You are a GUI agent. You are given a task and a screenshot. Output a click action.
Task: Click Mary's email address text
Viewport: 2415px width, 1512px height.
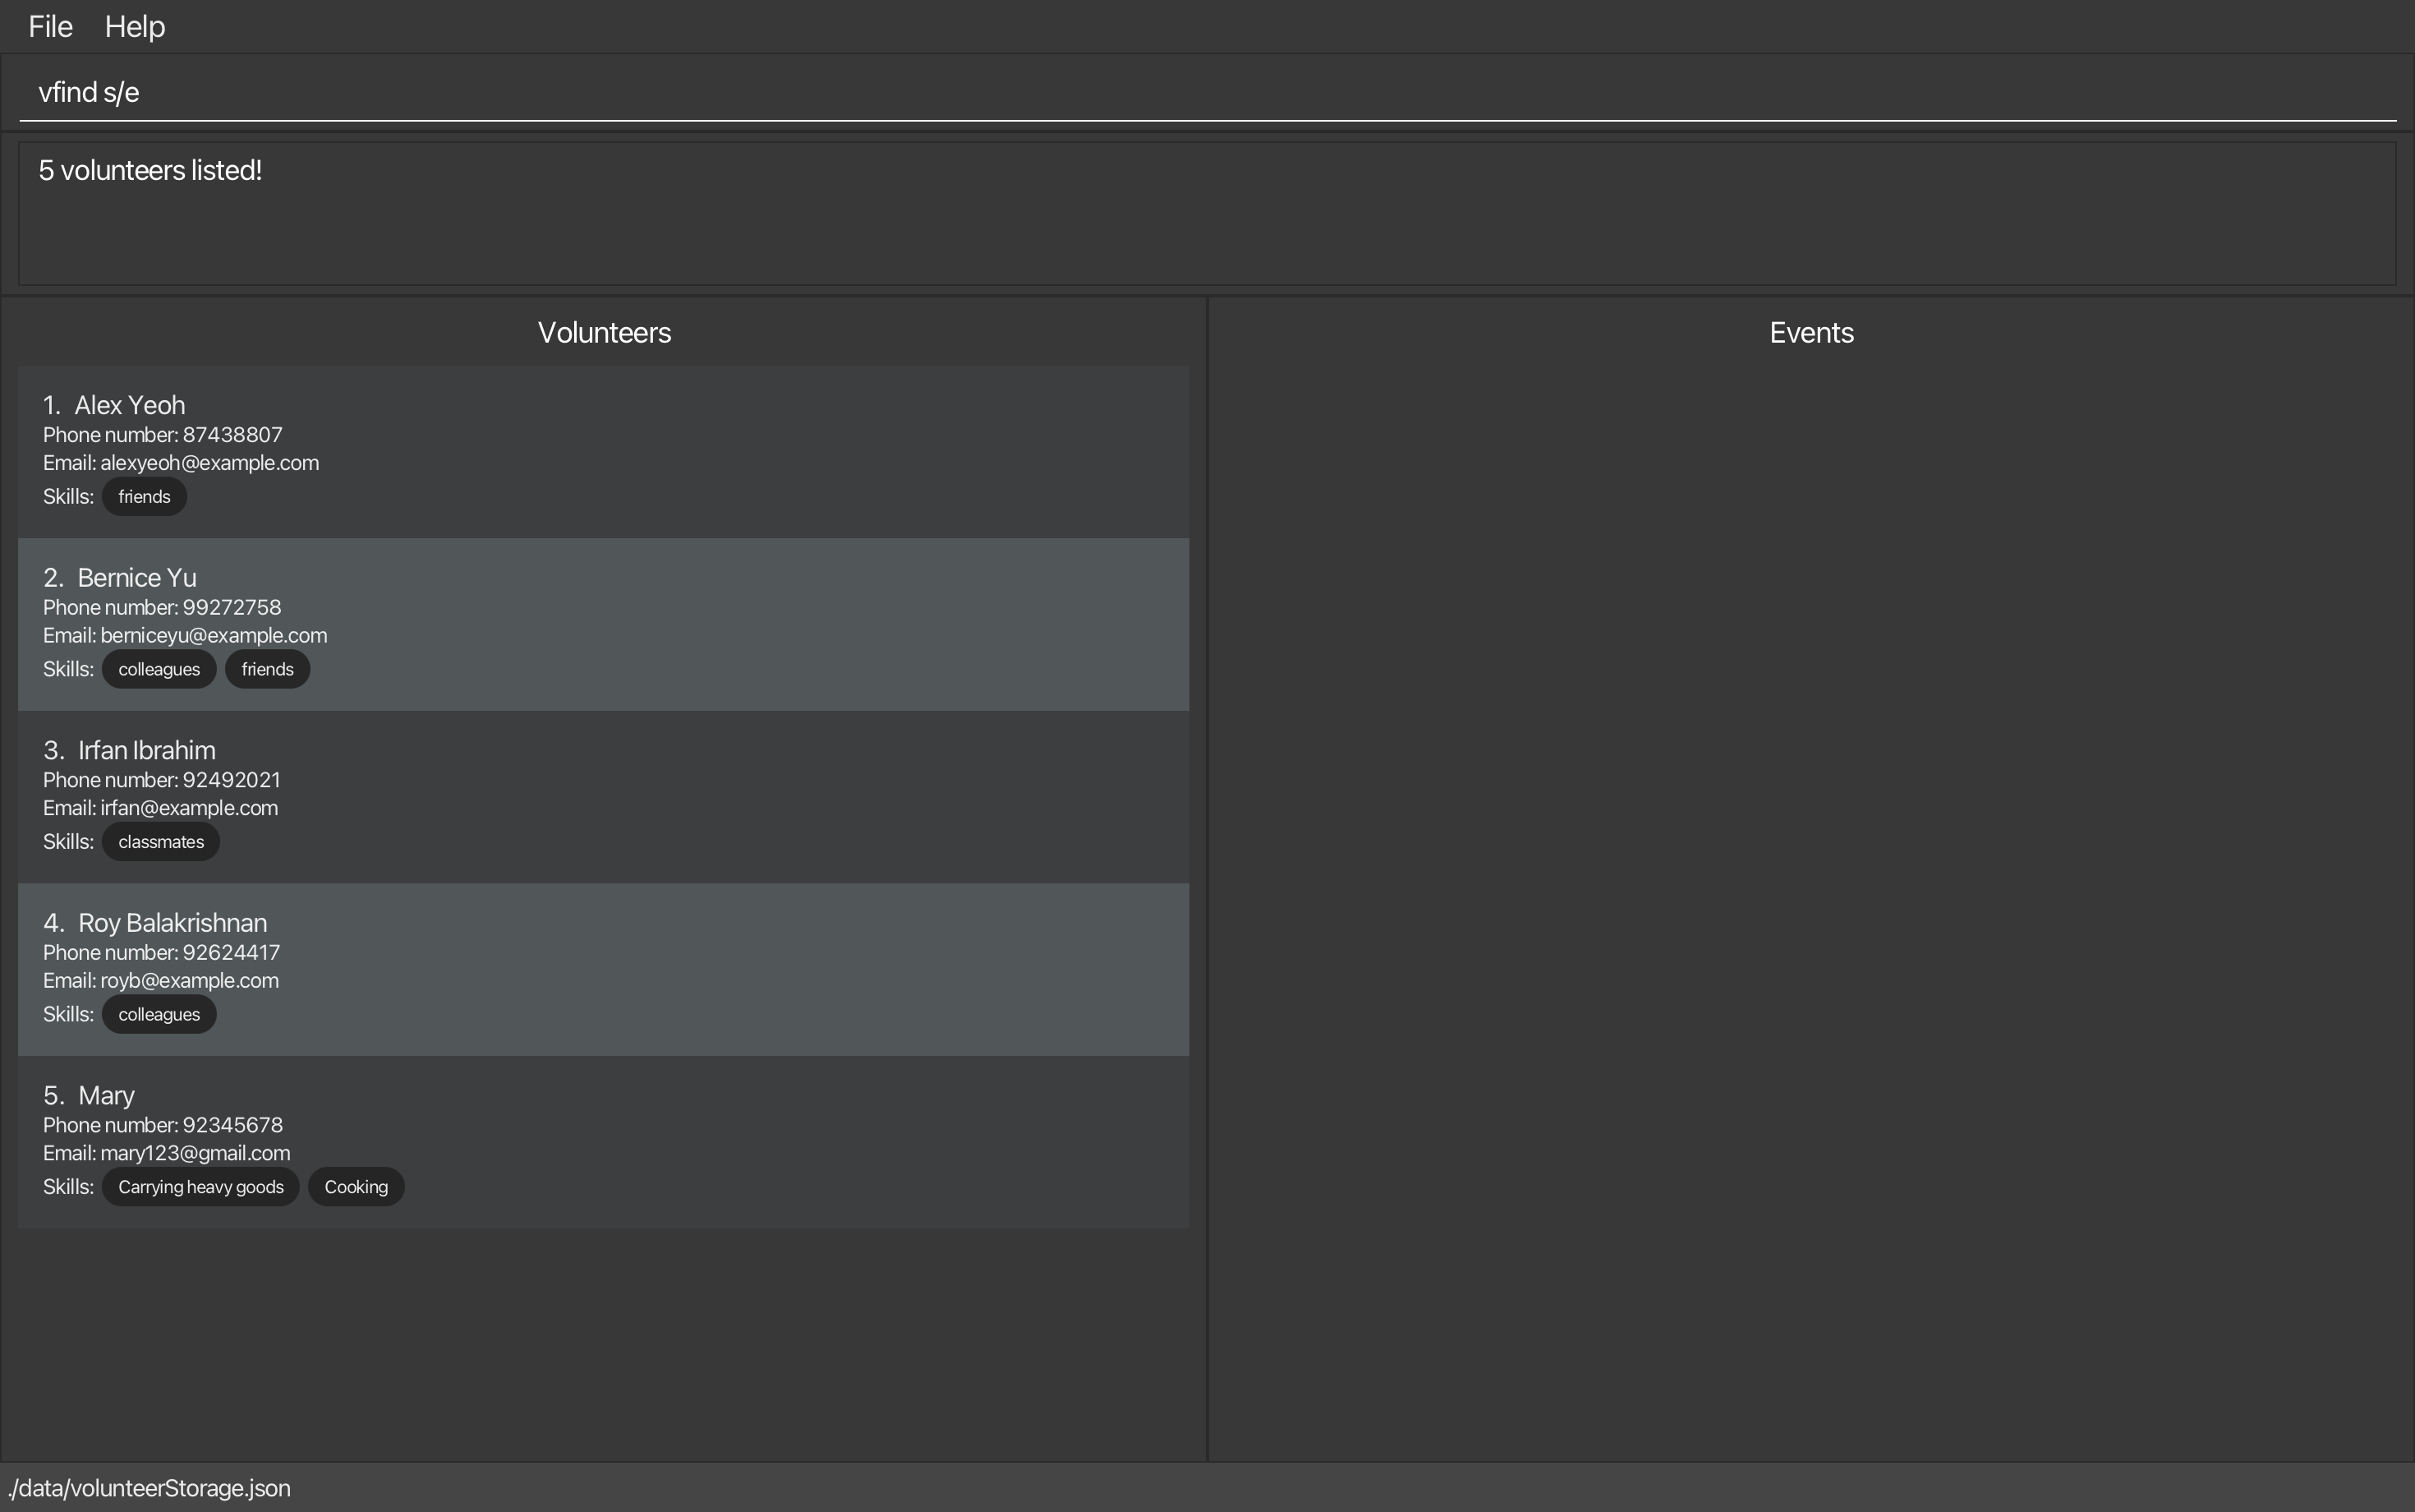(195, 1153)
